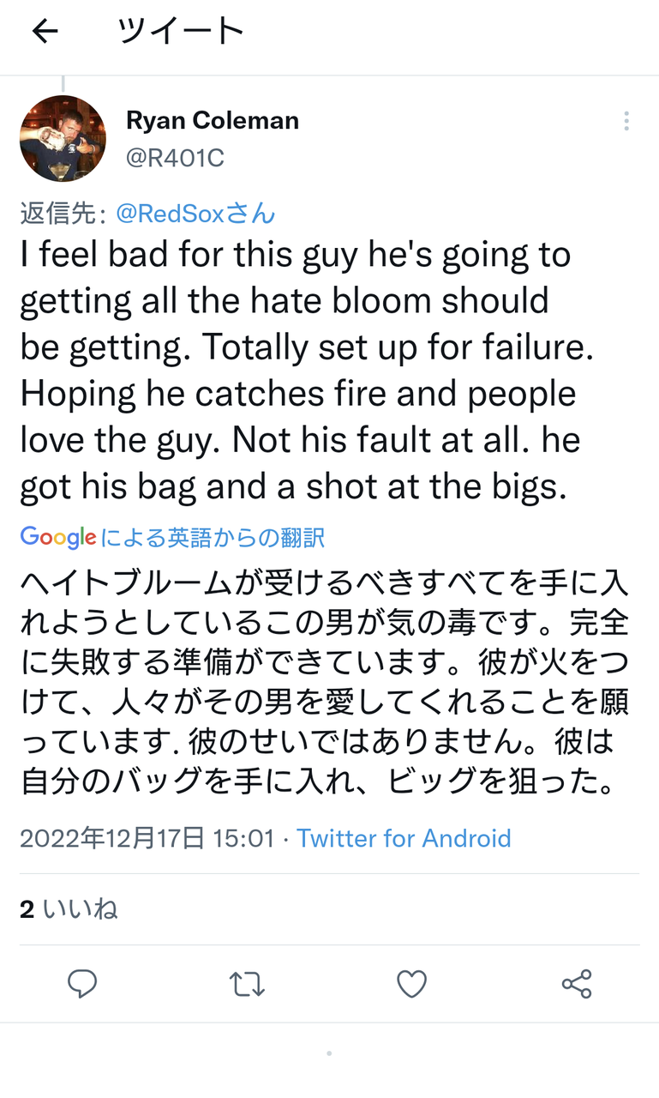Tap the @R401C handle

click(176, 158)
